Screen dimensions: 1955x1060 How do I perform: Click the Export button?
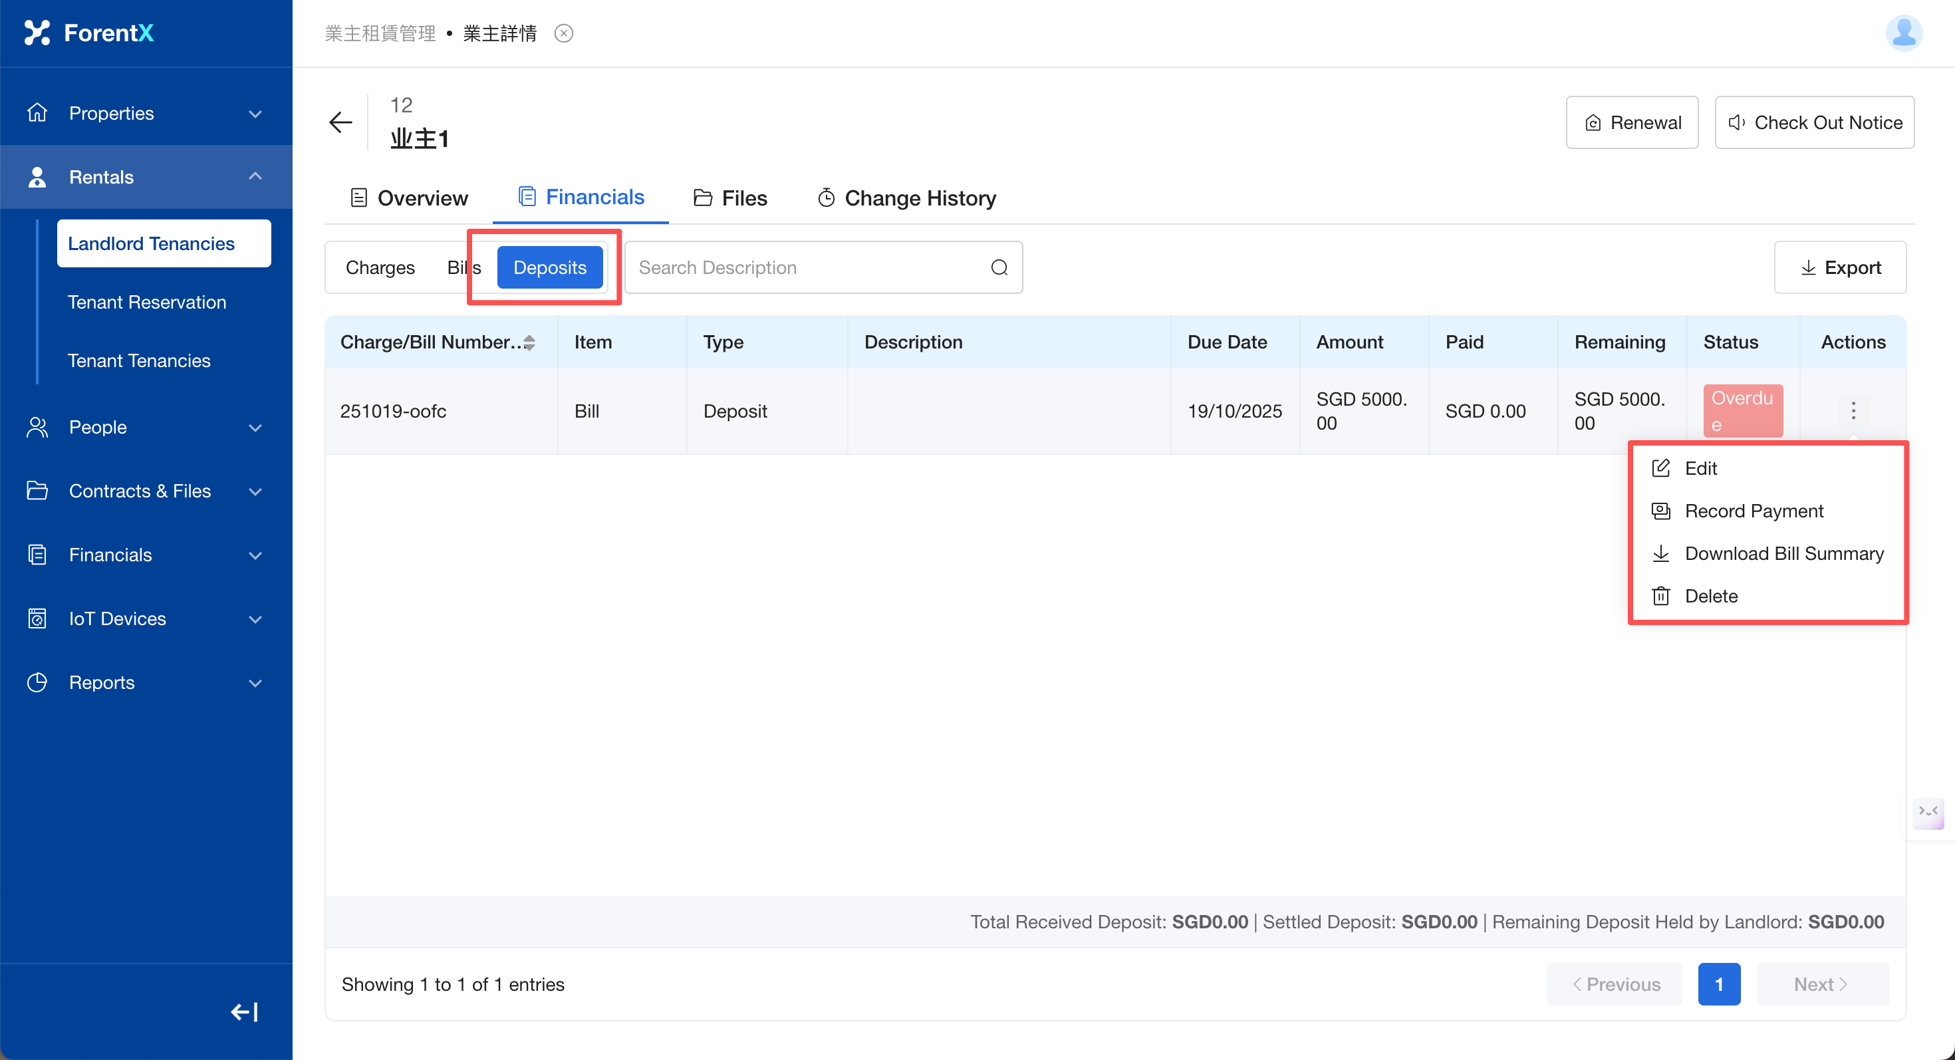1840,267
